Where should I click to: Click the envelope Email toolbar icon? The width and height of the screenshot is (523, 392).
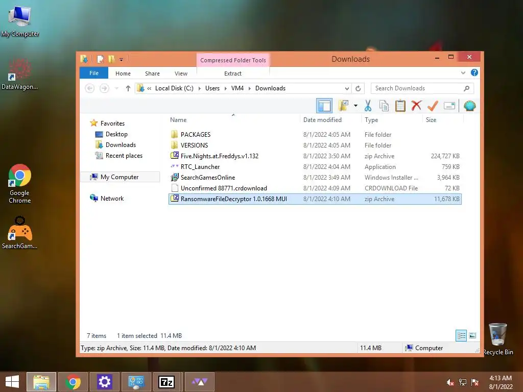pyautogui.click(x=449, y=106)
